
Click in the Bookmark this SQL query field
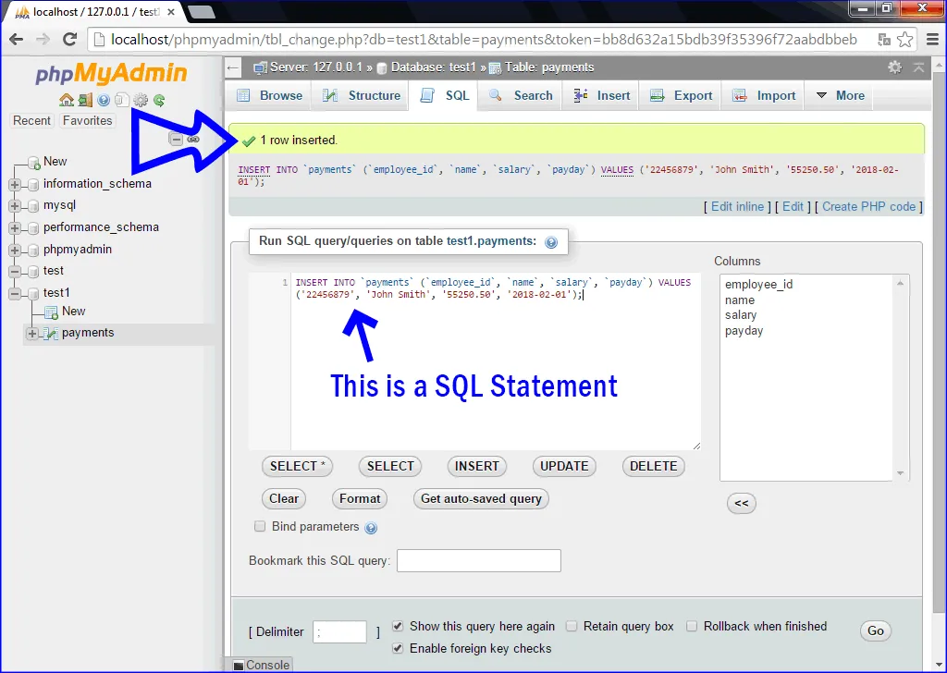pyautogui.click(x=479, y=561)
